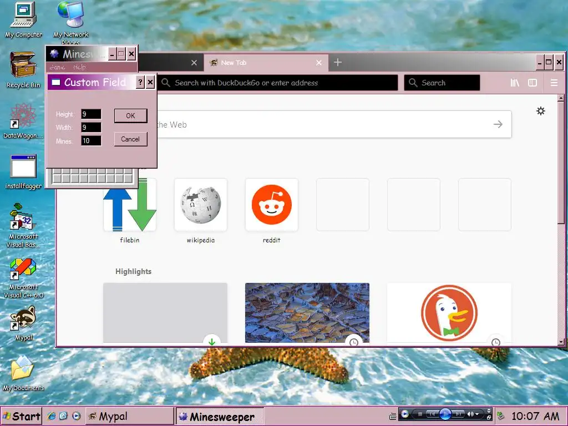Click browser scrollbar up arrow
This screenshot has height=426, width=568.
pyautogui.click(x=561, y=98)
